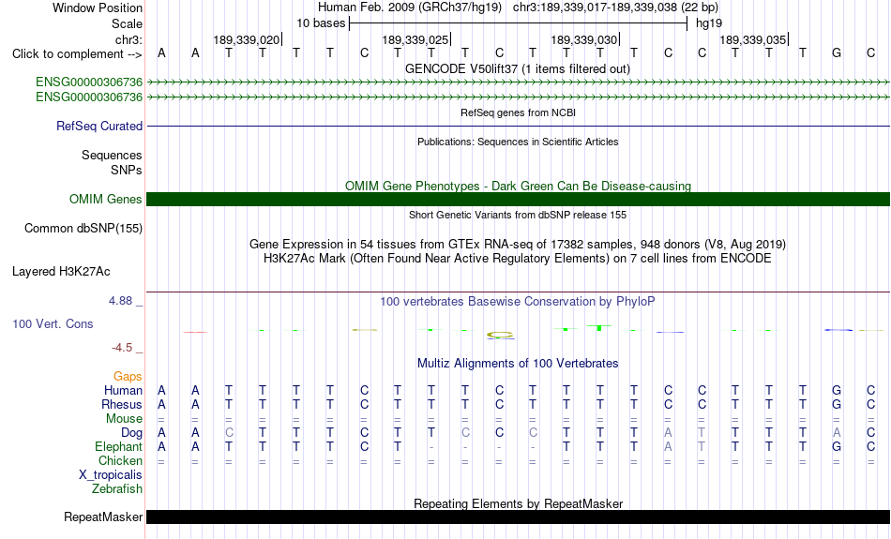Click the yellow looped PhyloP conservation mark
Image resolution: width=891 pixels, height=539 pixels.
500,336
